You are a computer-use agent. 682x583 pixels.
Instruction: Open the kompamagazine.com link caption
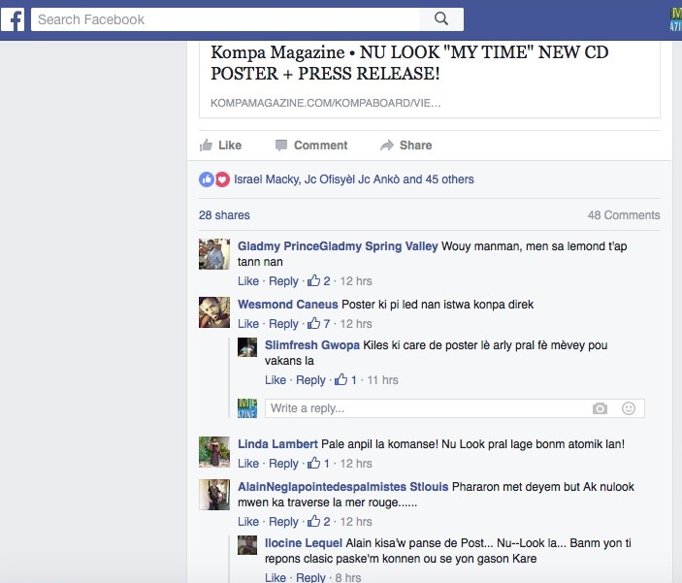[x=325, y=103]
